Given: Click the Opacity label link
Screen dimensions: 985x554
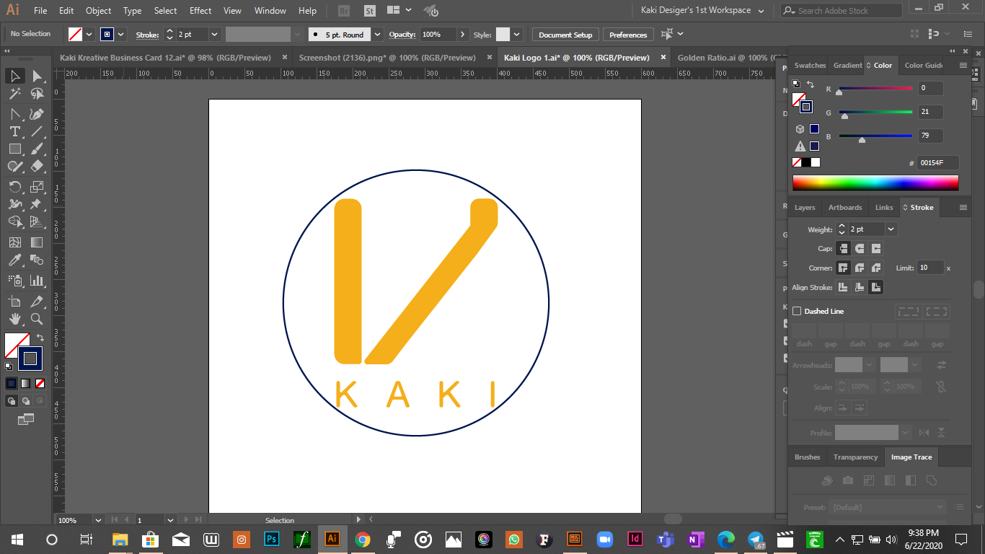Looking at the screenshot, I should [x=402, y=35].
